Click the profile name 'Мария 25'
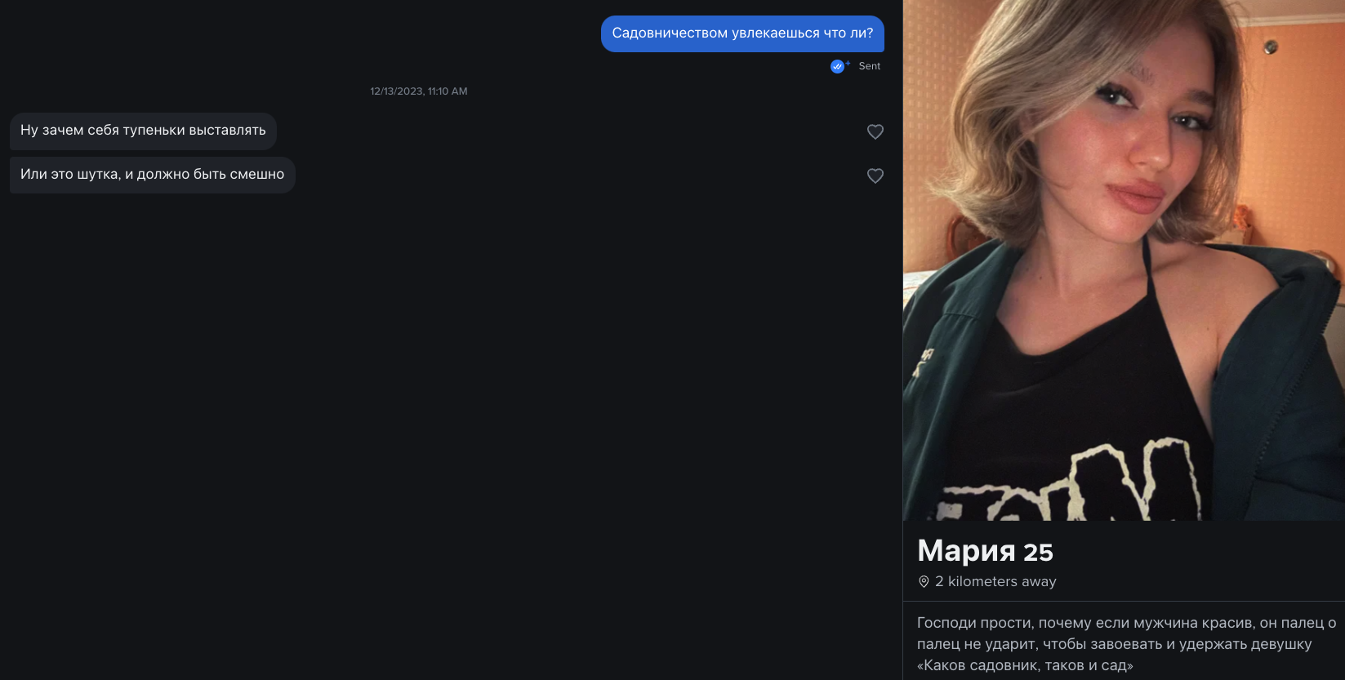 tap(985, 551)
